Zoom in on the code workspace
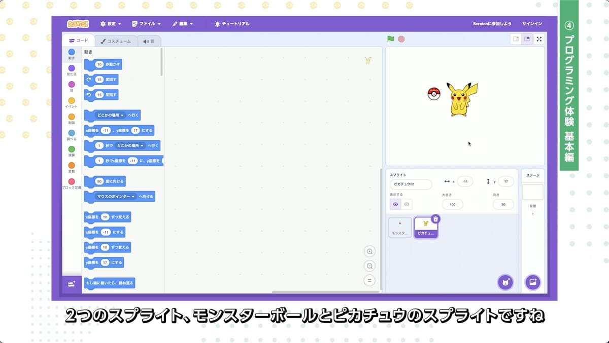The width and height of the screenshot is (609, 343). click(x=369, y=252)
